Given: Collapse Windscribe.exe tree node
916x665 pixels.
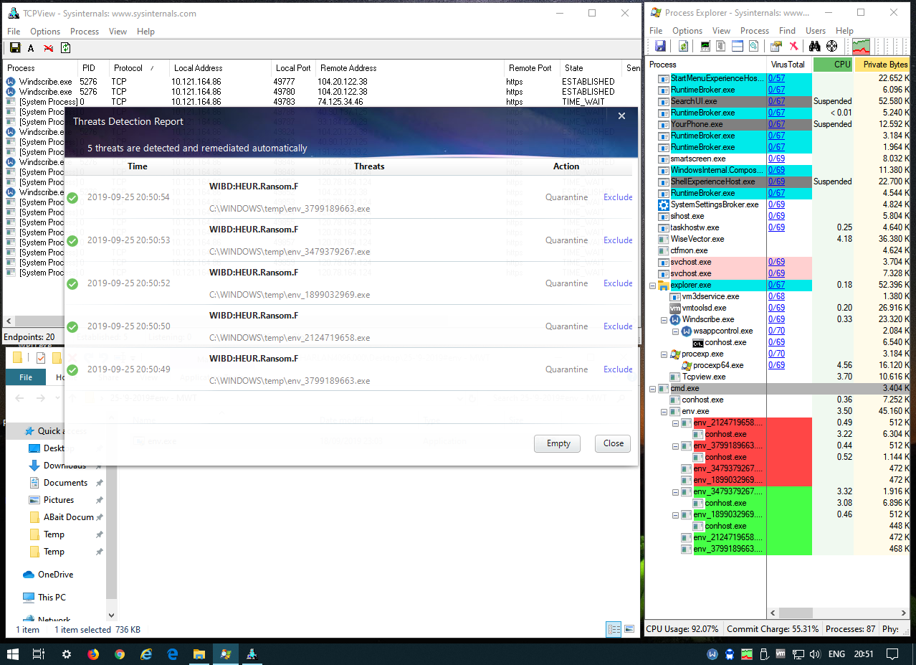Looking at the screenshot, I should tap(664, 319).
